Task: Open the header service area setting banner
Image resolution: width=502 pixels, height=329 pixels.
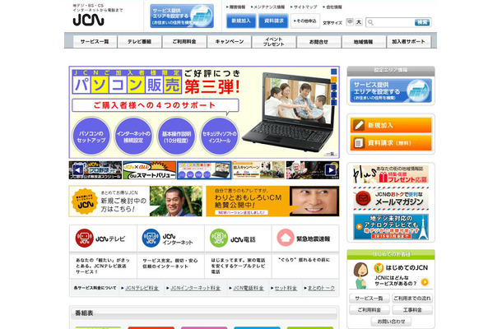Action: point(182,16)
